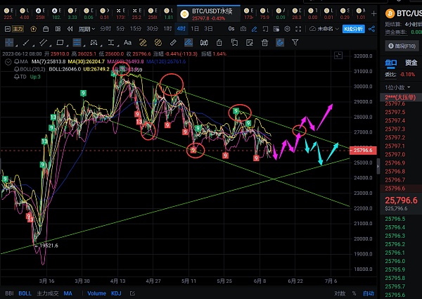Open the 周期 period dropdown
This screenshot has height=299, width=422.
click(86, 29)
